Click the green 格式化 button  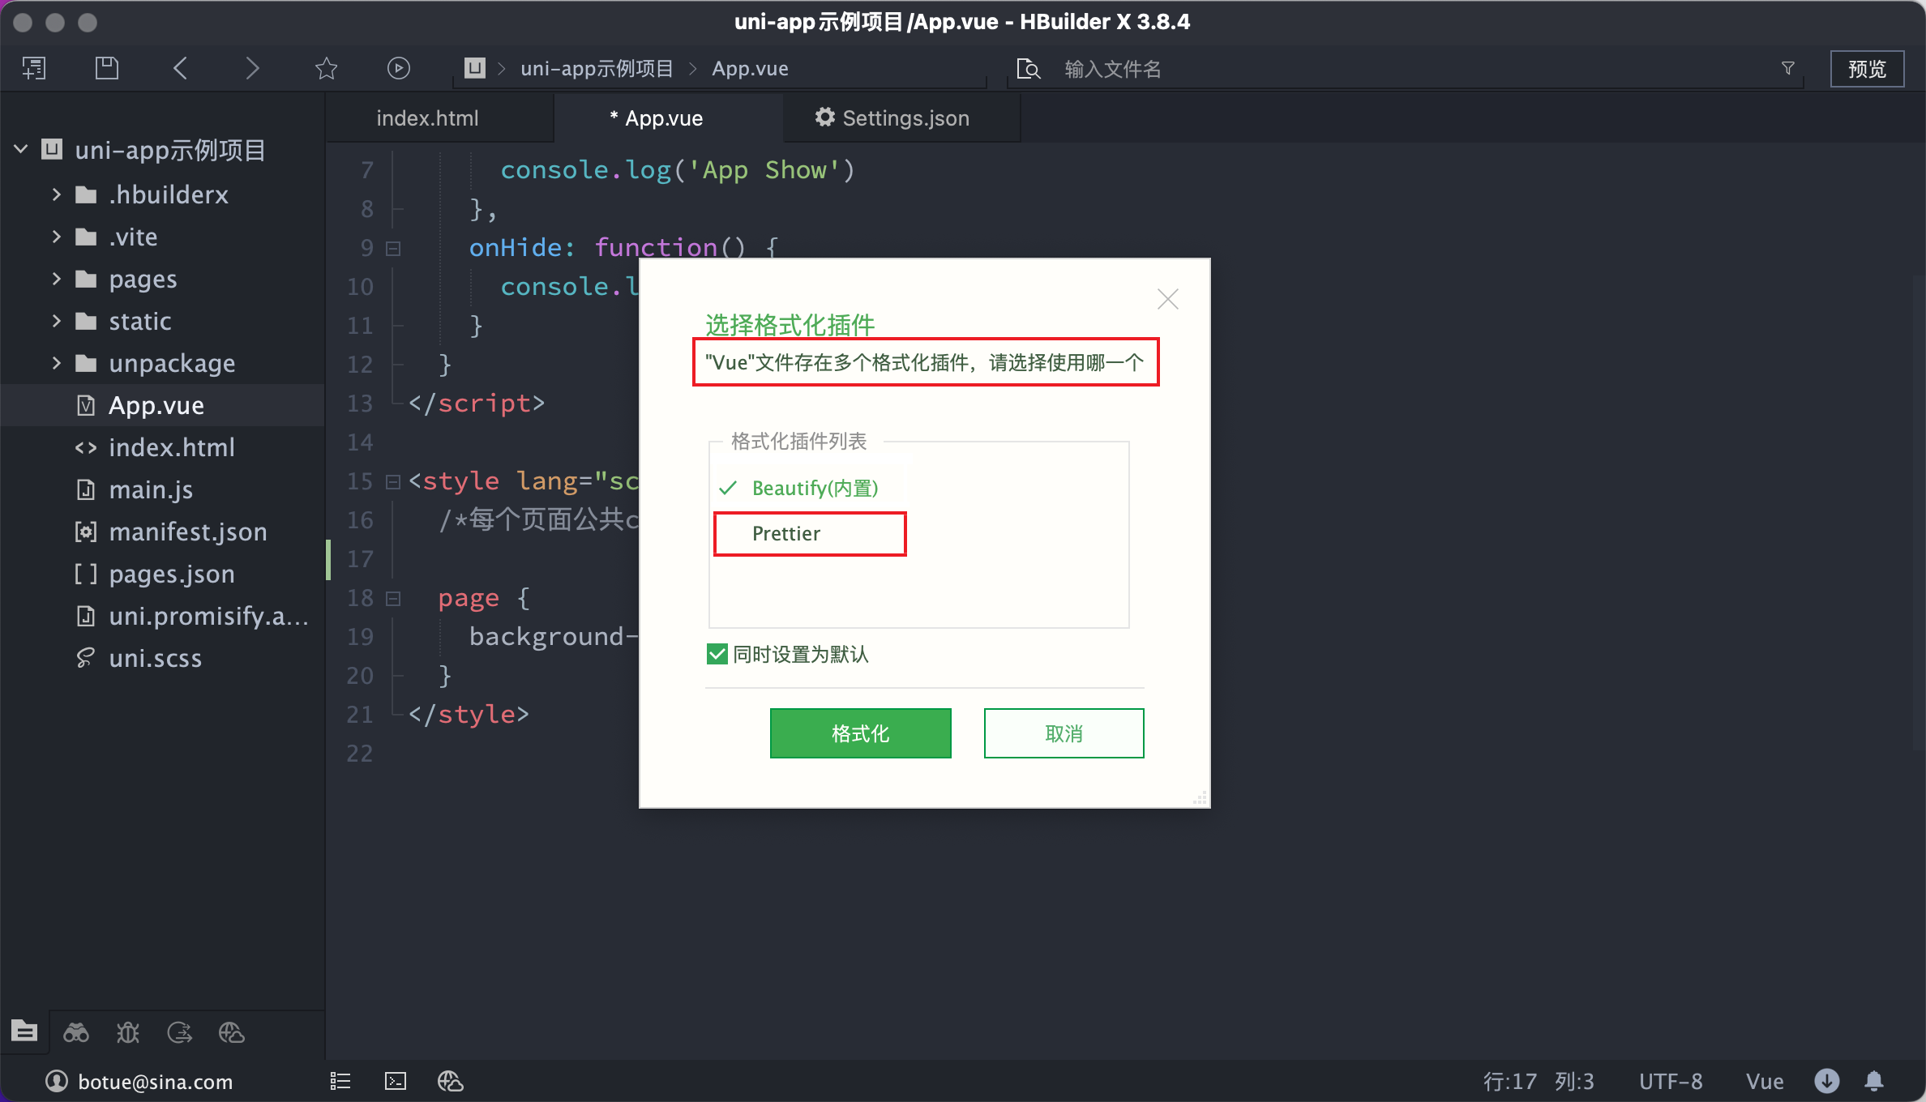[x=860, y=733]
